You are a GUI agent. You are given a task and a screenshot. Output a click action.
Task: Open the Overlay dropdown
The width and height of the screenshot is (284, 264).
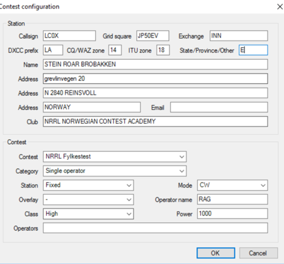tap(88, 200)
